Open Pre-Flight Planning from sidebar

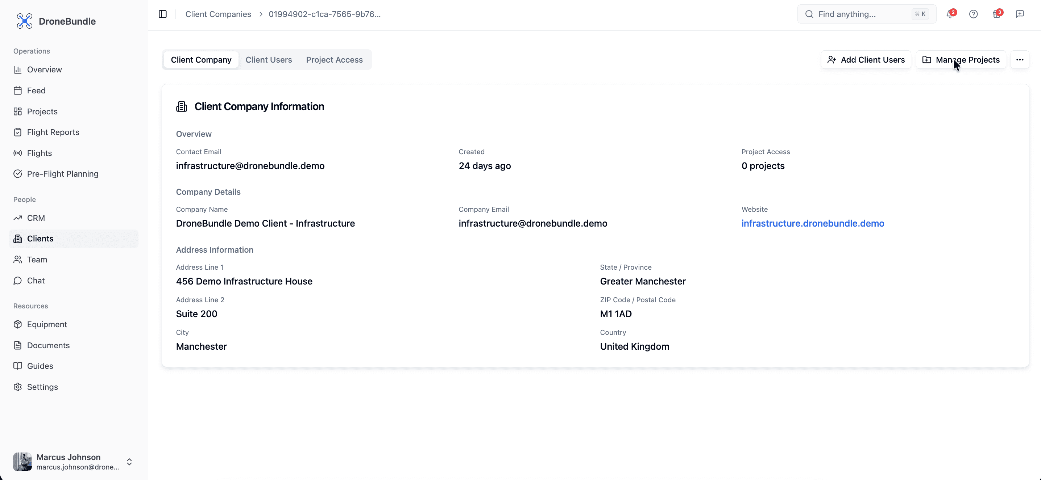pyautogui.click(x=63, y=174)
